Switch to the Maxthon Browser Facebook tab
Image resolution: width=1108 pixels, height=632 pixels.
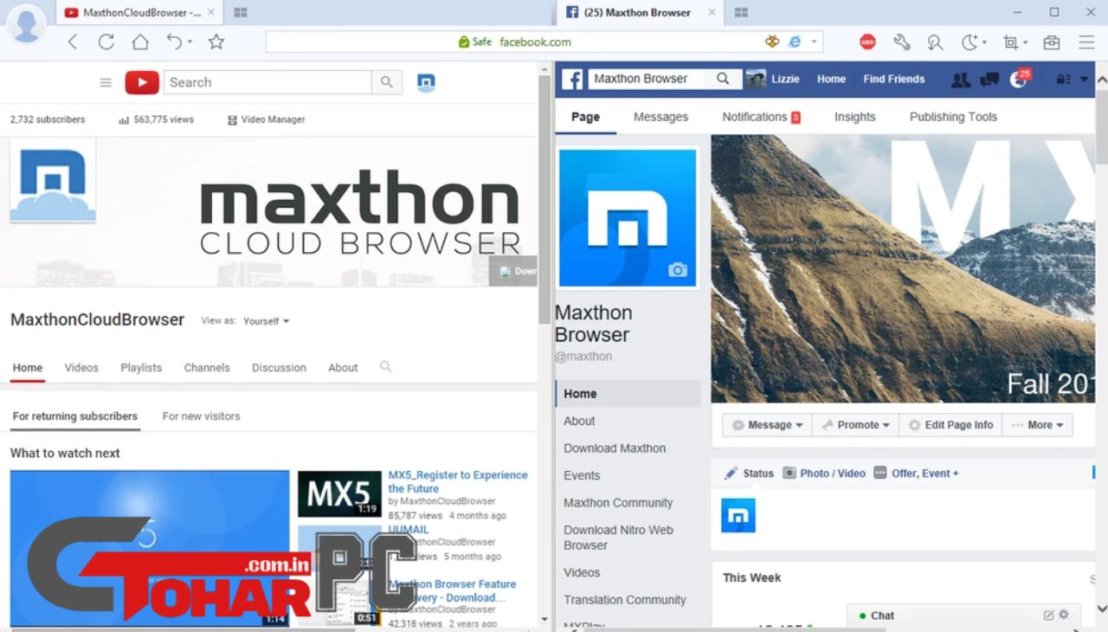click(x=639, y=12)
